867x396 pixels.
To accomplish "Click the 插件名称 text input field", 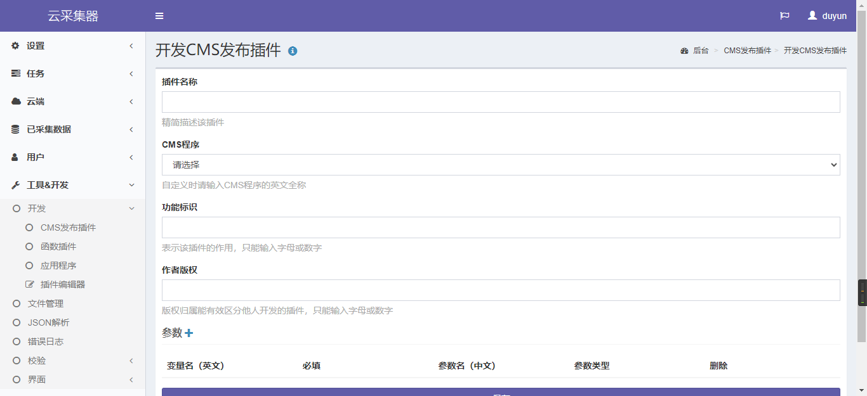I will coord(500,102).
